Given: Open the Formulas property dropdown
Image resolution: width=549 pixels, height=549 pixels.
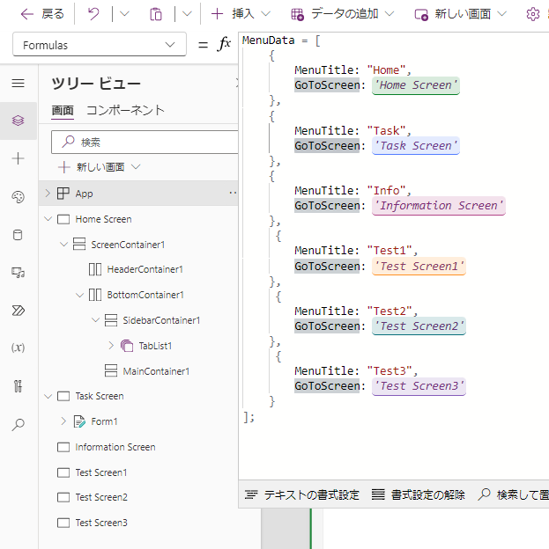Looking at the screenshot, I should tap(100, 45).
